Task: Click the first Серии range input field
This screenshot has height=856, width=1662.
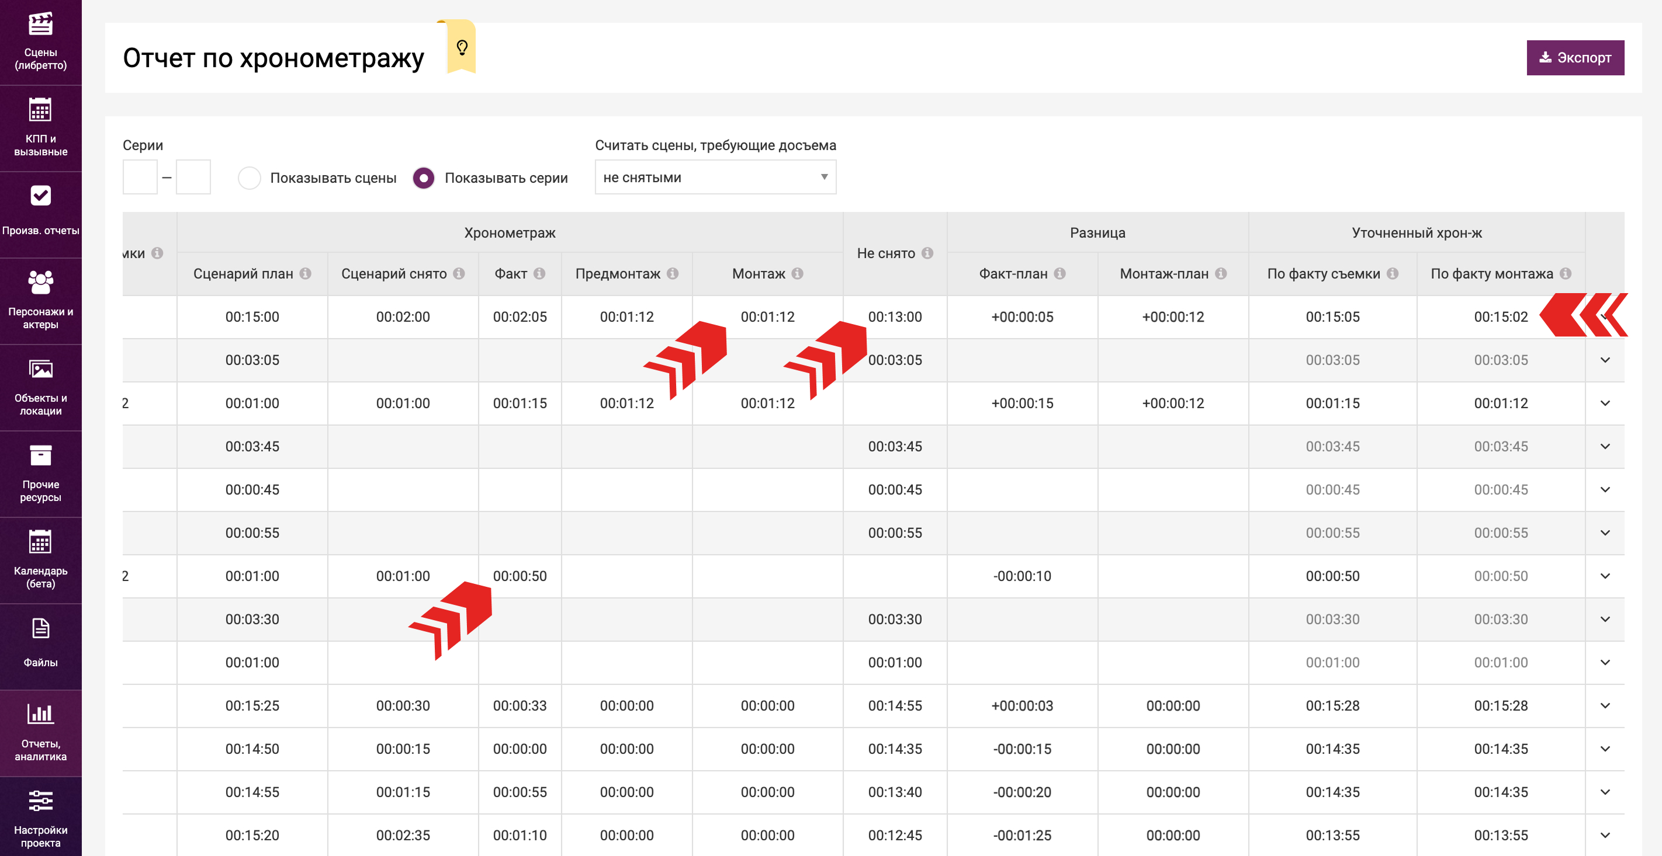Action: click(140, 178)
